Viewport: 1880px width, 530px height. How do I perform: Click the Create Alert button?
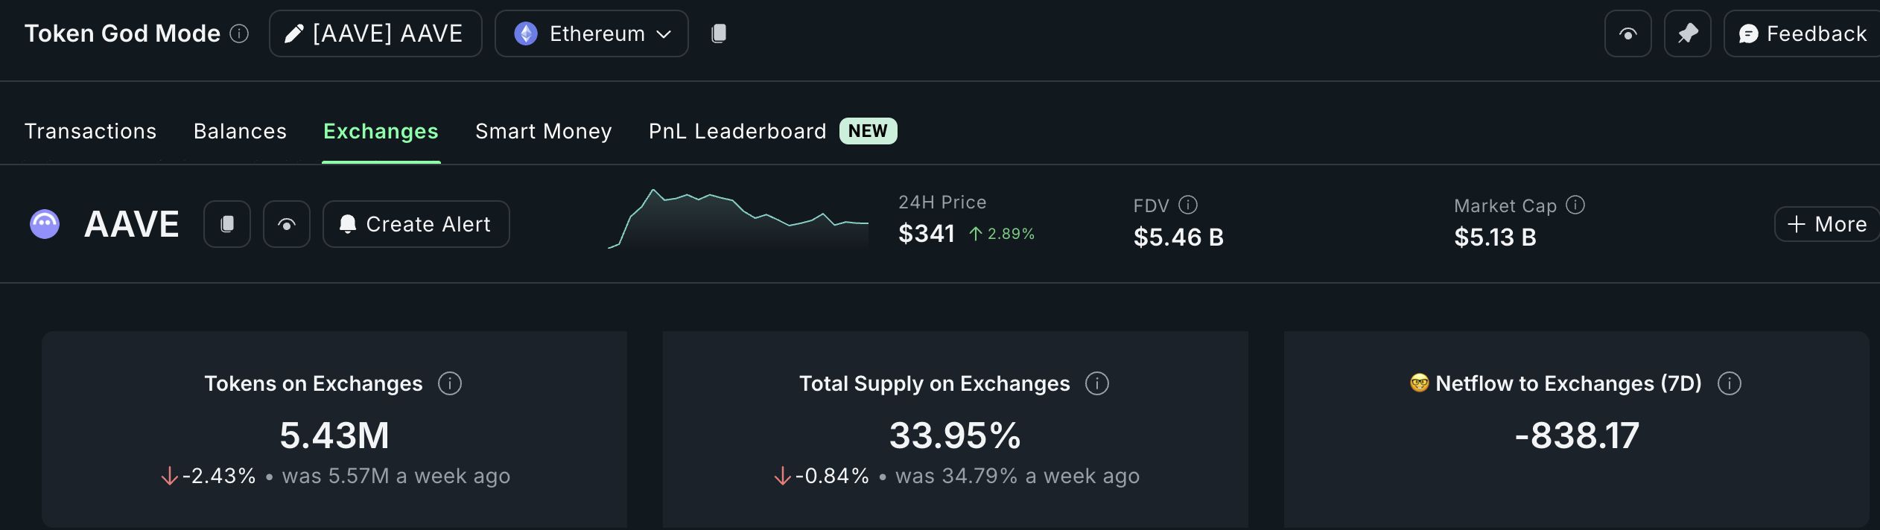(x=415, y=223)
